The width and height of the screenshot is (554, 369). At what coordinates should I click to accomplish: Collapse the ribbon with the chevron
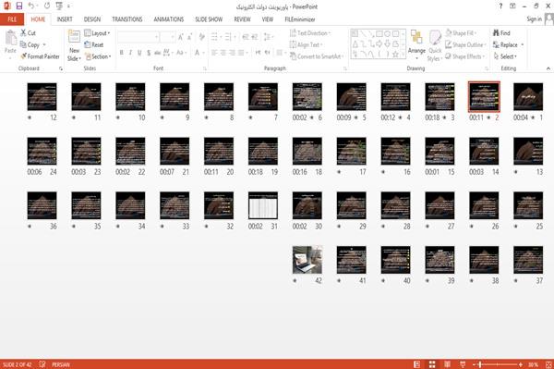click(x=548, y=68)
